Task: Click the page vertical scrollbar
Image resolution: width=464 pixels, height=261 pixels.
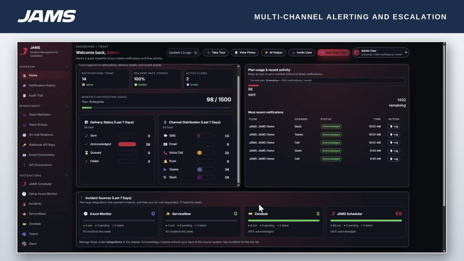Action: (x=444, y=126)
